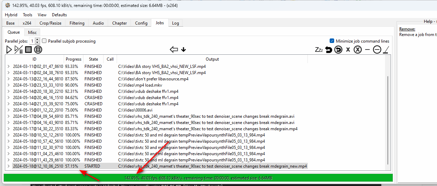Click the Zzz sleep icon
The width and height of the screenshot is (437, 186).
click(x=319, y=50)
